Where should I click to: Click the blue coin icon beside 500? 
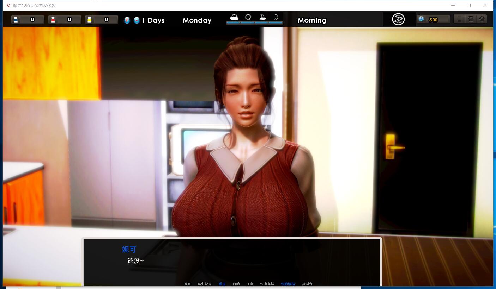pos(421,19)
